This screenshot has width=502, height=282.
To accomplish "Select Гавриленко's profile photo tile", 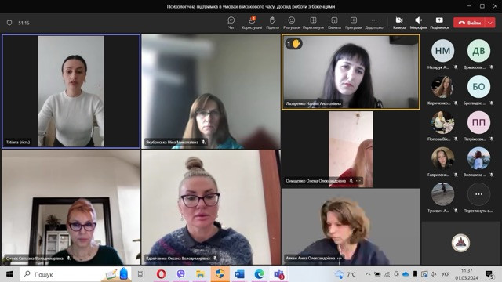I will (x=442, y=158).
